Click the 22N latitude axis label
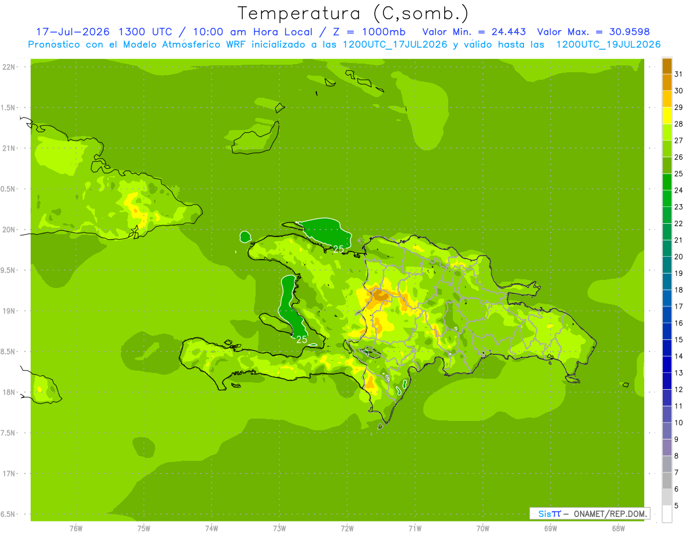Screen dimensions: 694x536 point(9,67)
